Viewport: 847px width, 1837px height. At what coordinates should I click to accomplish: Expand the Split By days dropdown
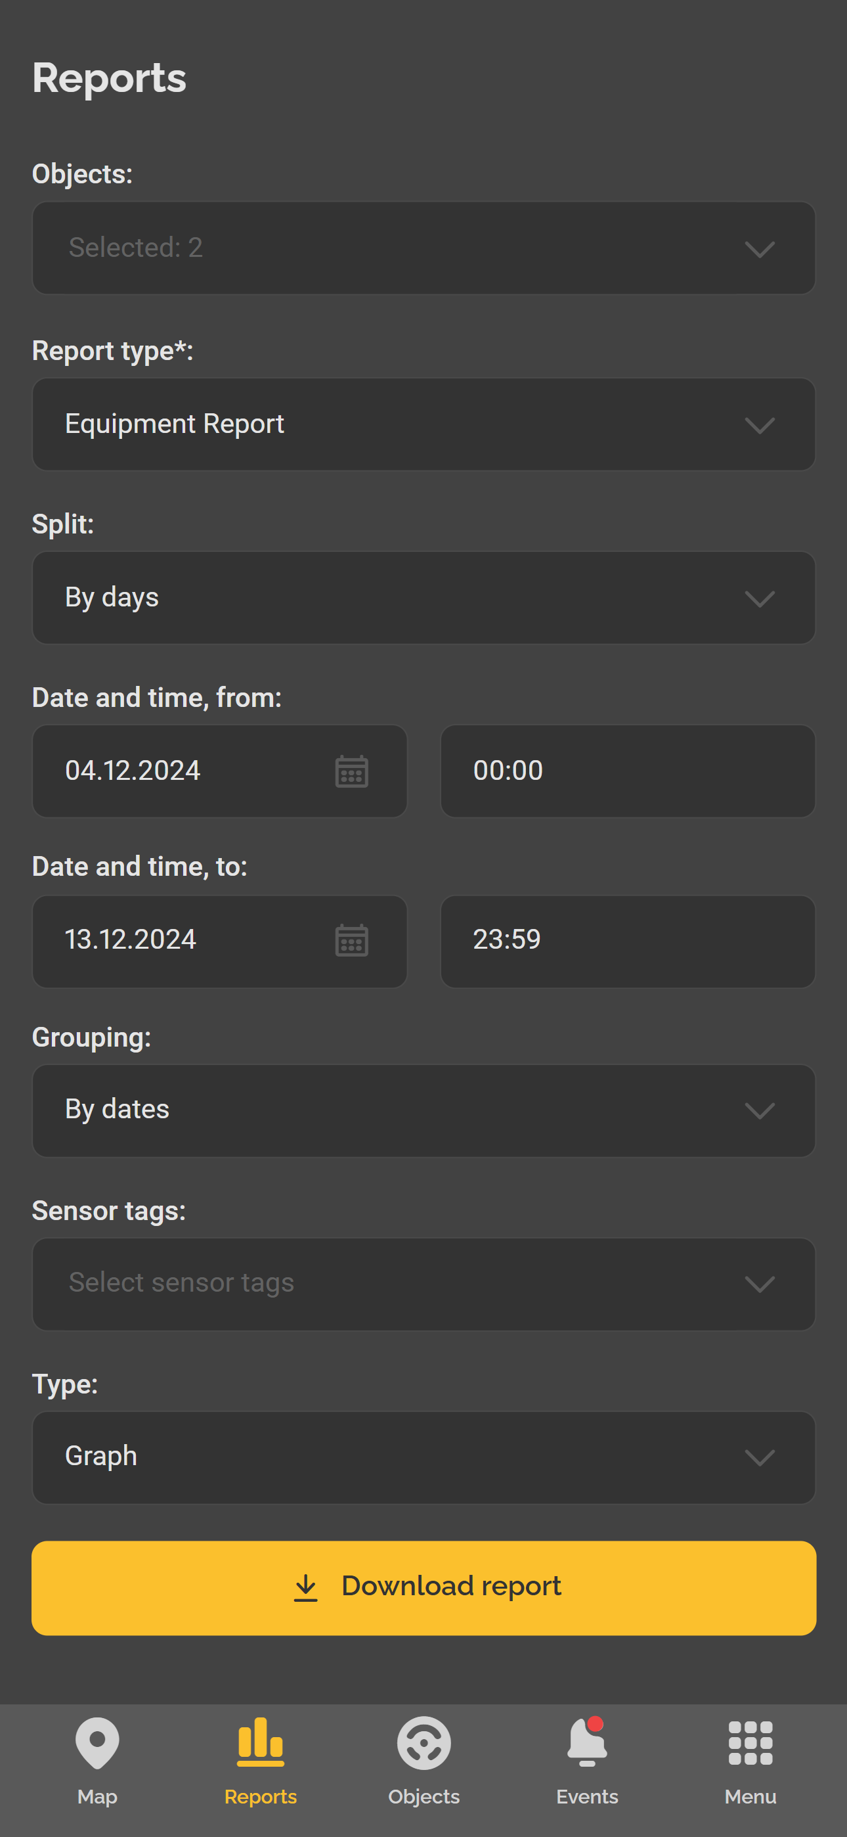[423, 598]
